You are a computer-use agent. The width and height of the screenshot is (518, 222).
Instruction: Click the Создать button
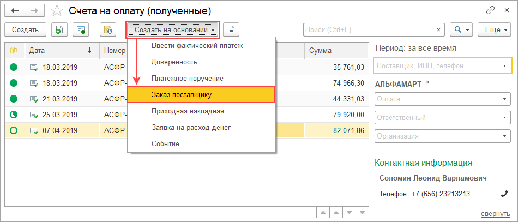25,29
